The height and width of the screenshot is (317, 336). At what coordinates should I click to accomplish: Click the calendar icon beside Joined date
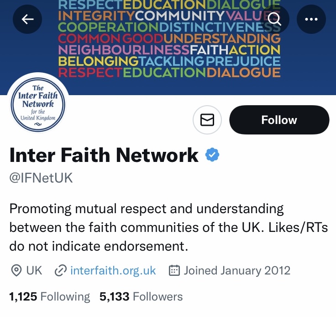[174, 270]
